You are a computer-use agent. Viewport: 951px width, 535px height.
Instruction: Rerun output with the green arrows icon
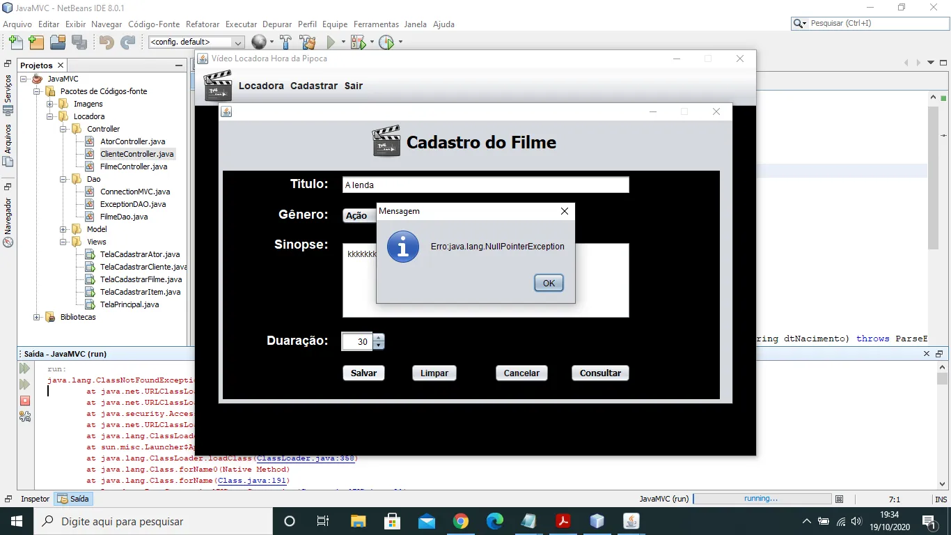pyautogui.click(x=25, y=369)
